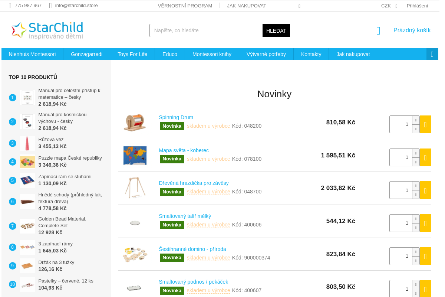The image size is (445, 297).
Task: Increase Dřevěná hrazdička quantity
Action: pos(416,186)
